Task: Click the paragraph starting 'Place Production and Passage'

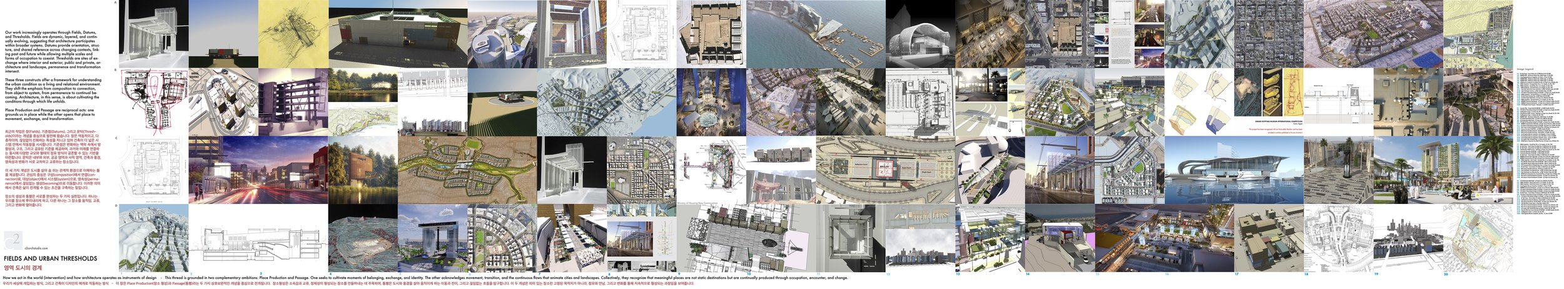Action: pos(50,114)
